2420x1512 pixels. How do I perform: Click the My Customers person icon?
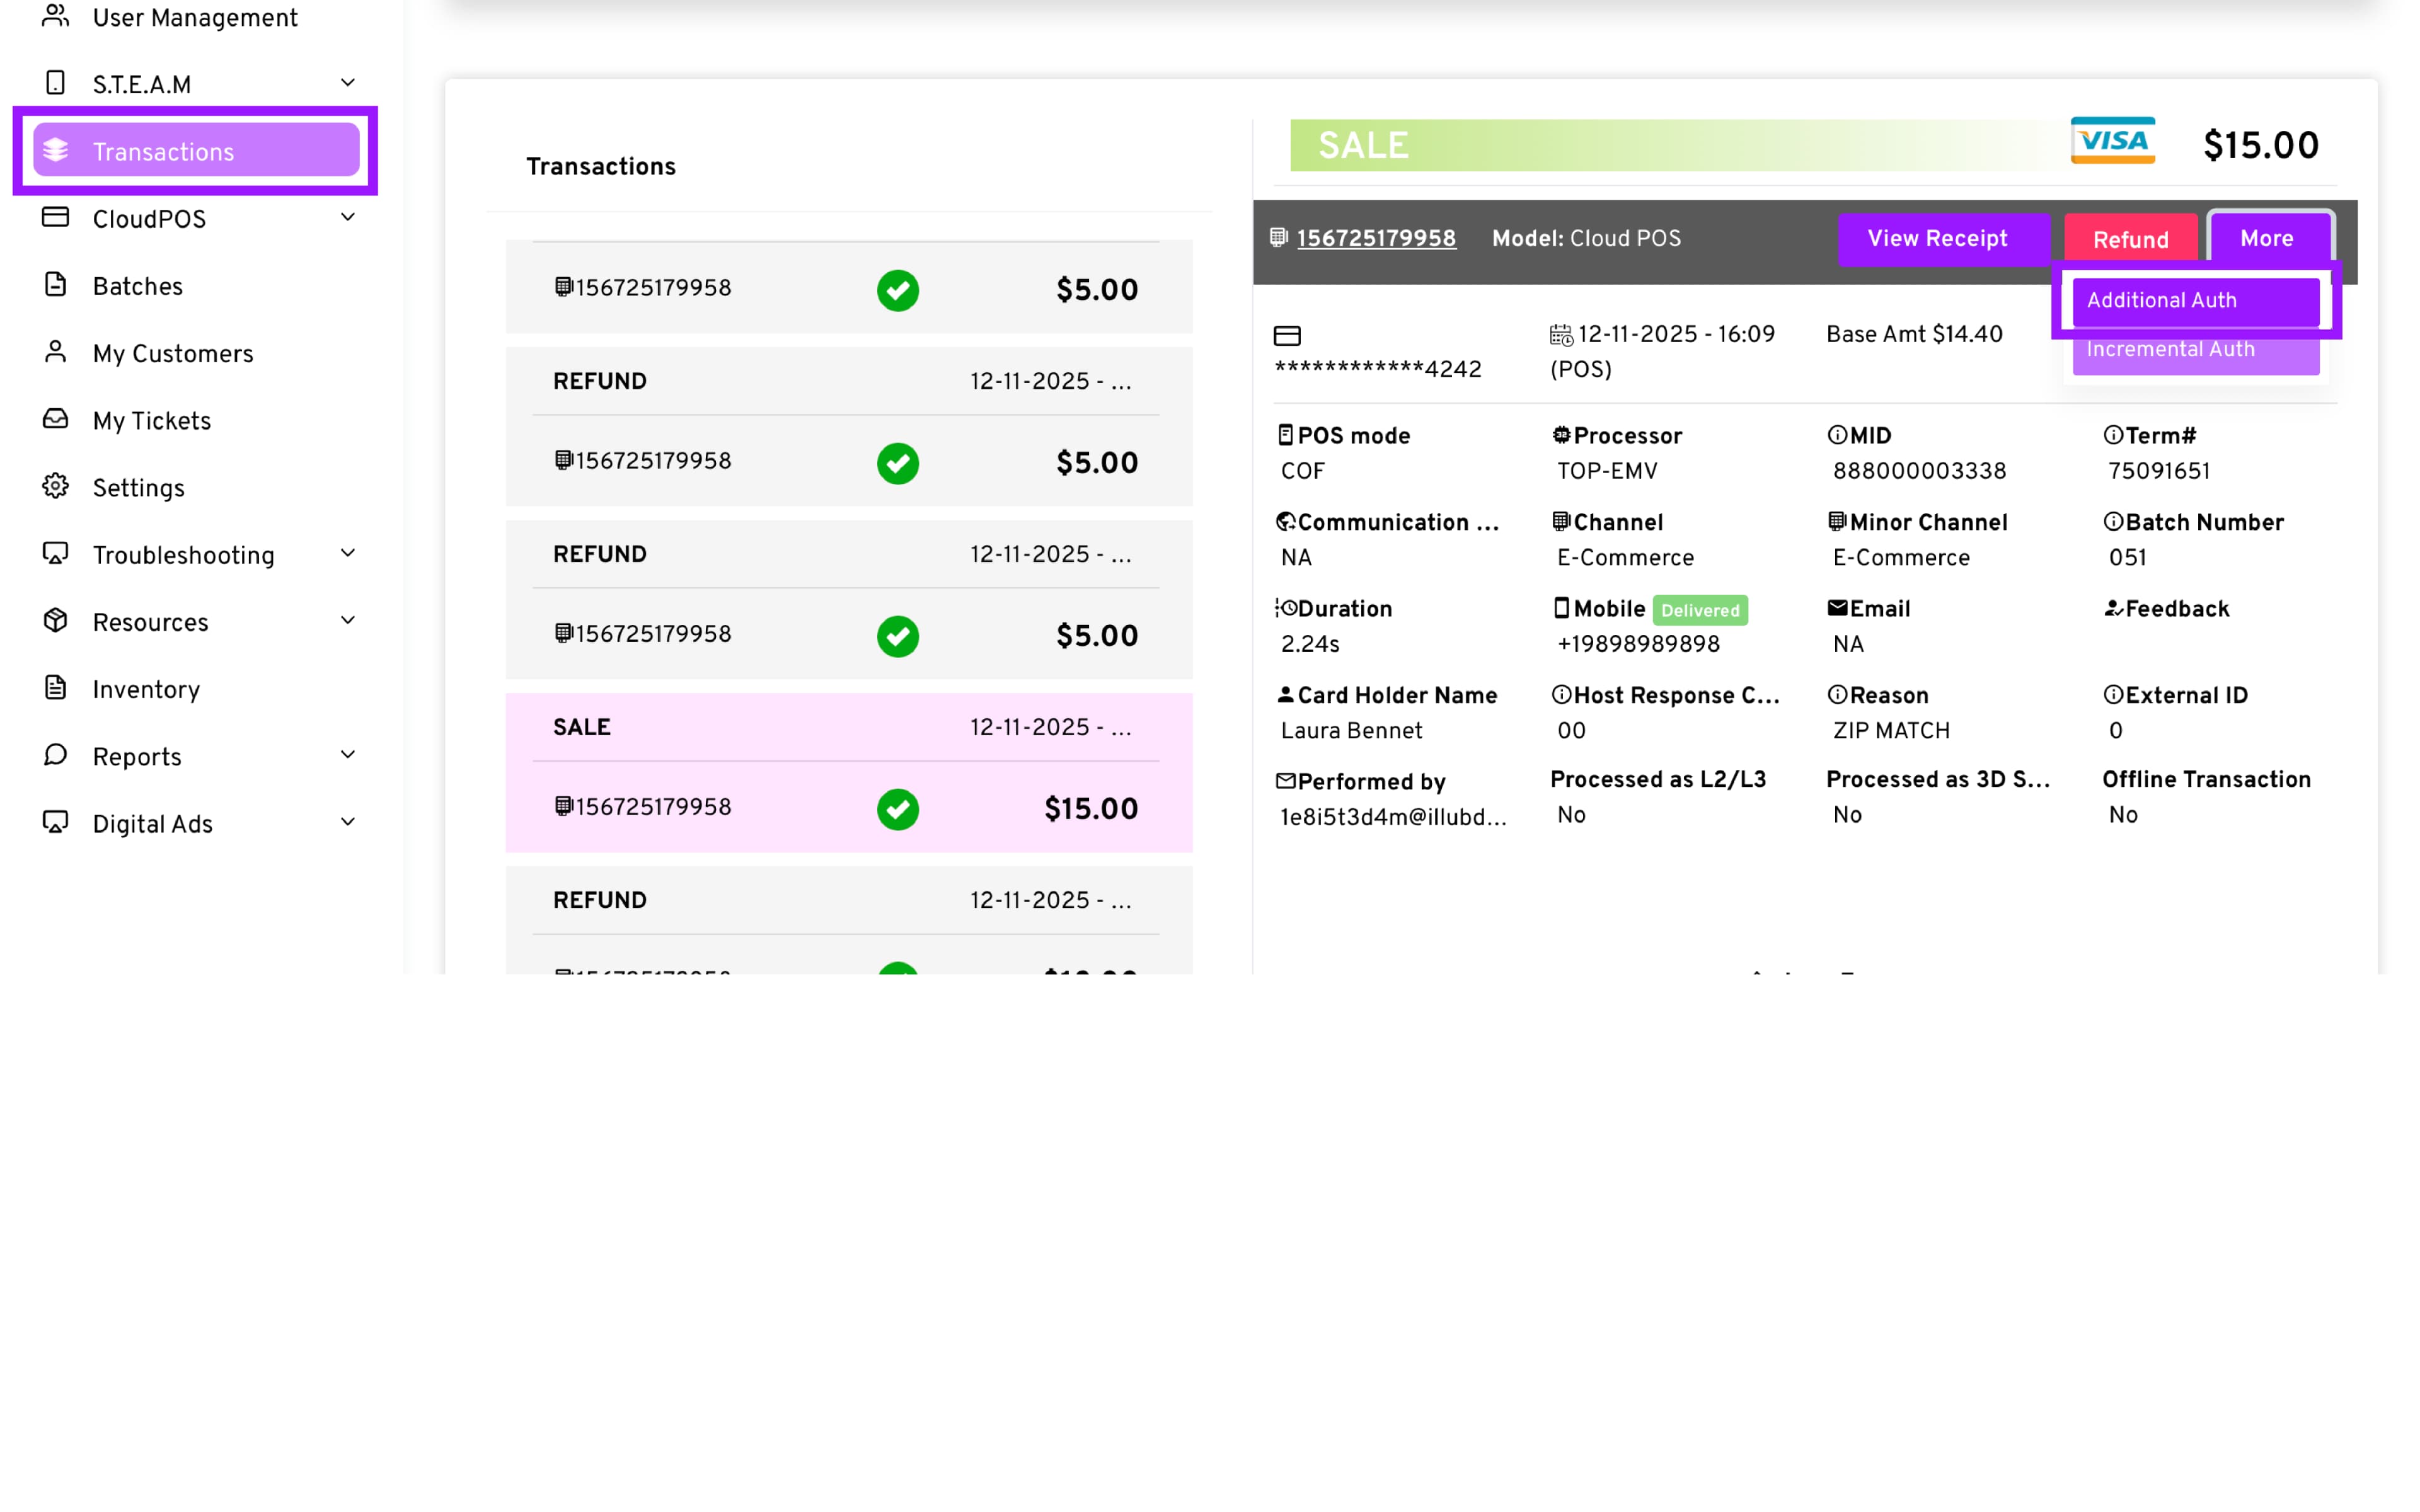pyautogui.click(x=56, y=352)
